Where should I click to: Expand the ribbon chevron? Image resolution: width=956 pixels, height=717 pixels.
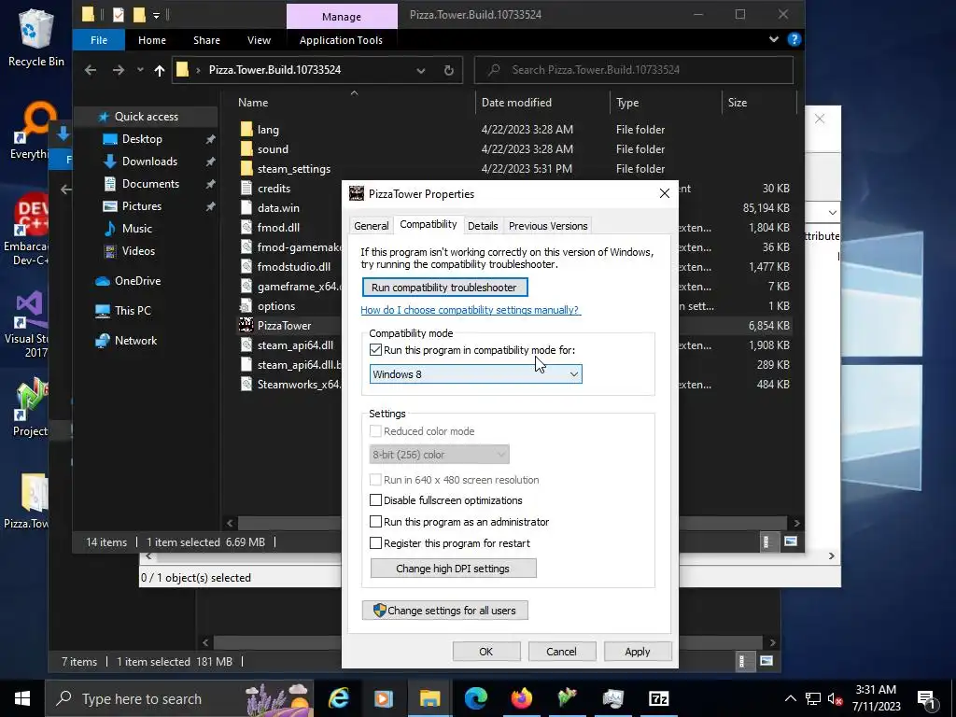774,39
